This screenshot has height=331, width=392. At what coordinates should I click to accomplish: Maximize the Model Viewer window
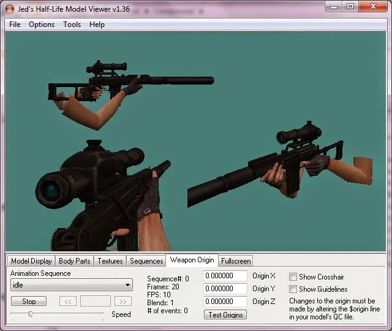[350, 7]
